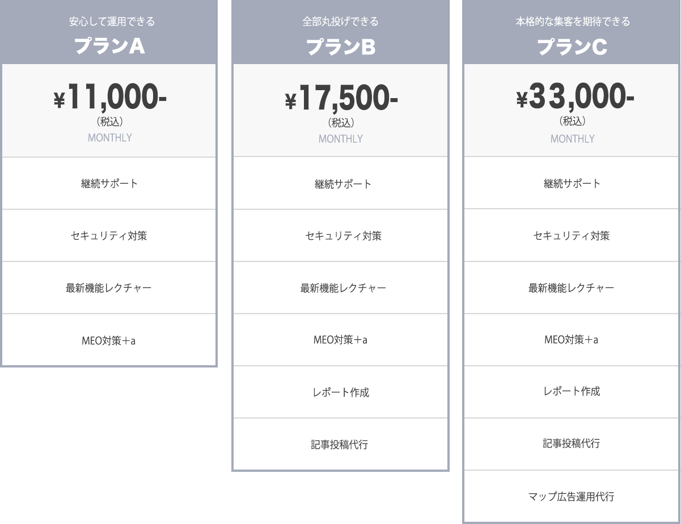
Task: Select the プランB header title
Action: 341,47
